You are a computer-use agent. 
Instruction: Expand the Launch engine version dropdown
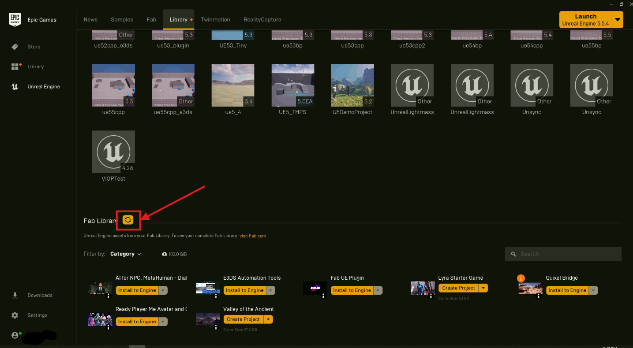(x=618, y=20)
